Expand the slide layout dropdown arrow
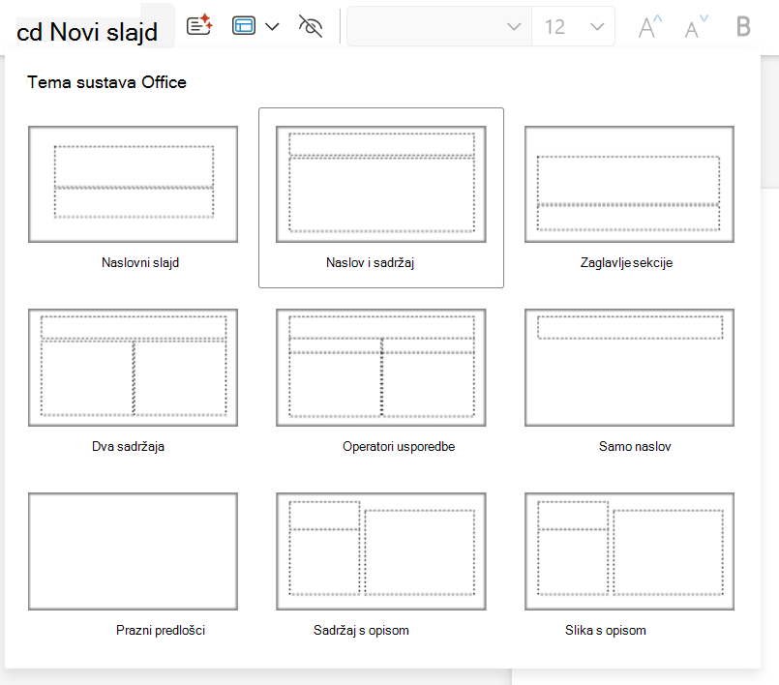 pyautogui.click(x=272, y=26)
